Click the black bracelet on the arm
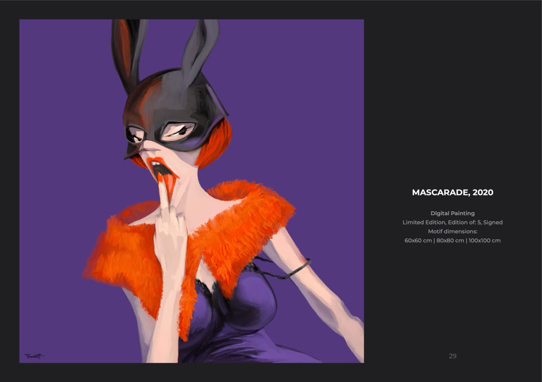 (299, 269)
